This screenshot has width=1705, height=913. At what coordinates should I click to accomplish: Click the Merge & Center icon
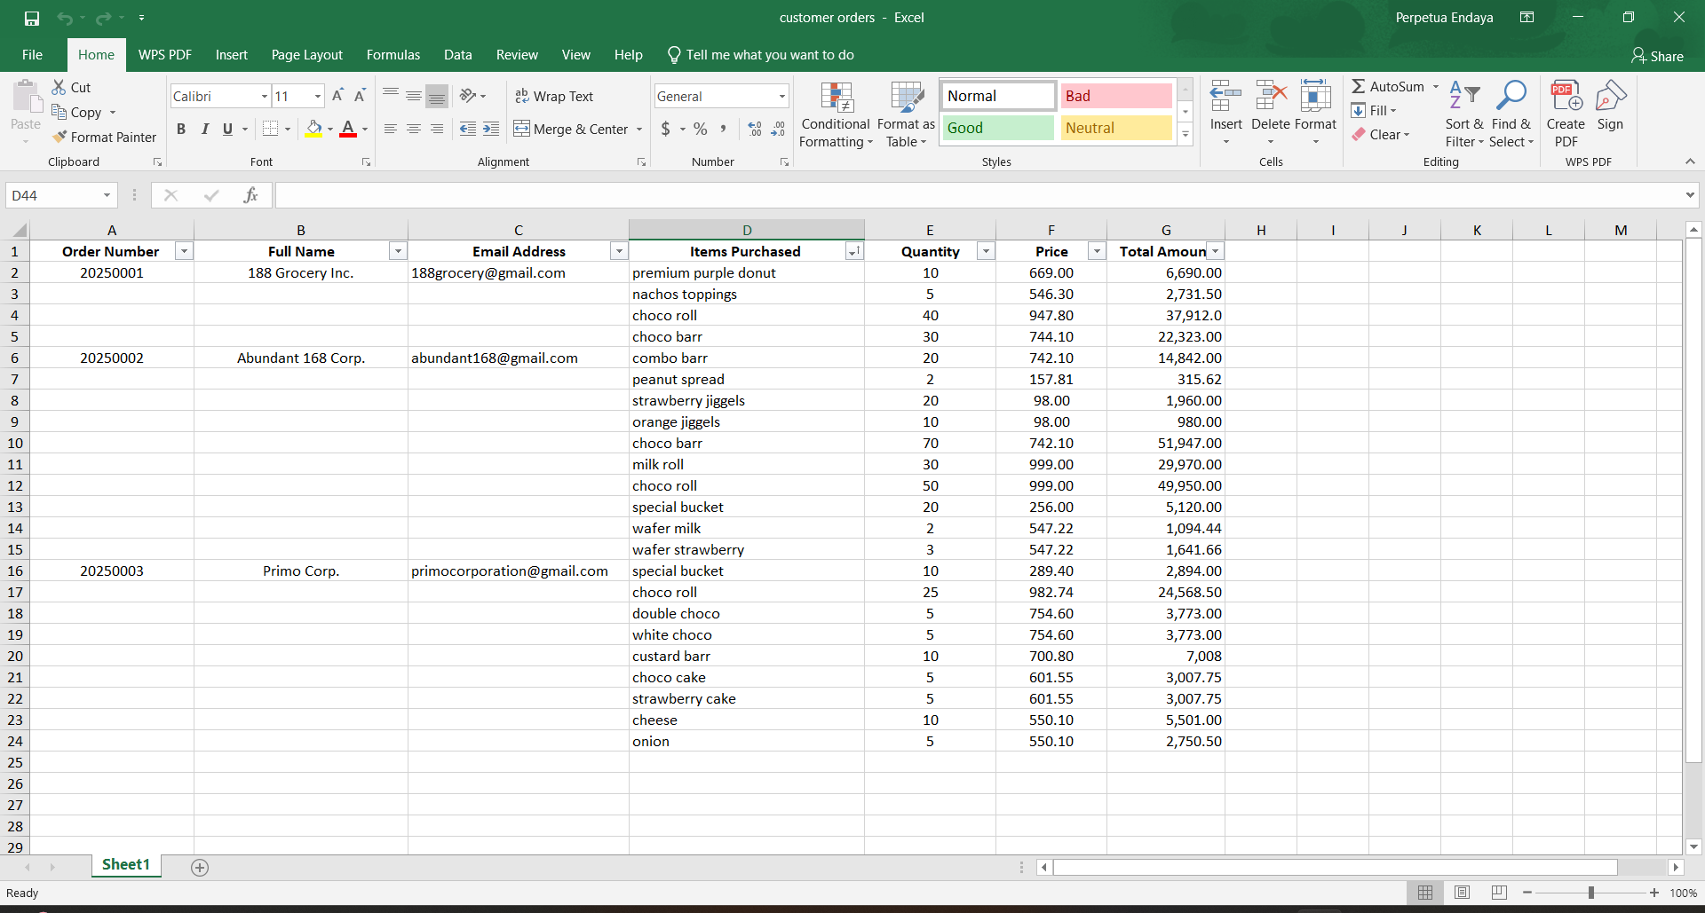click(521, 129)
